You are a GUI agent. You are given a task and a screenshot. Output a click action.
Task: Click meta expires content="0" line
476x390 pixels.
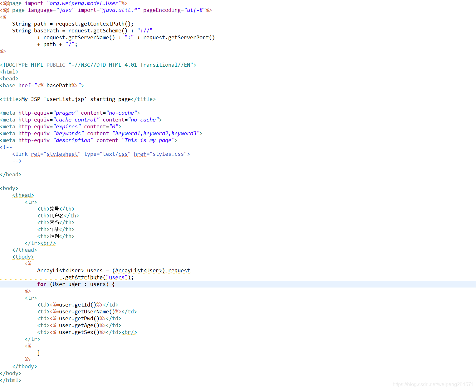[x=61, y=126]
